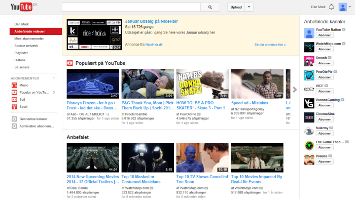Image resolution: width=355 pixels, height=199 pixels.
Task: Open Top 10 TV Shows Cancelled thumbnail
Action: [x=202, y=157]
